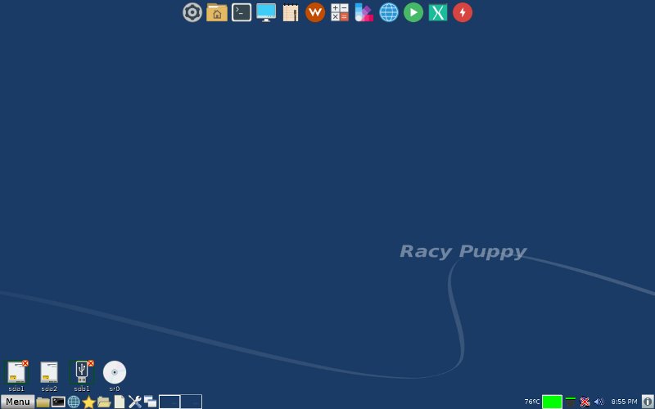Open the notepad text editor icon
Image resolution: width=655 pixels, height=409 pixels.
click(x=291, y=12)
